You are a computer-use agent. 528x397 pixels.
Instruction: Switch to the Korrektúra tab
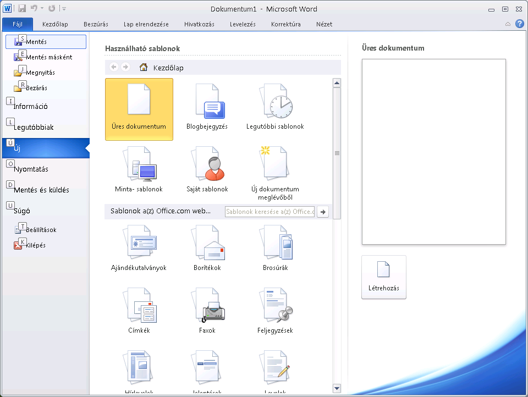[286, 24]
